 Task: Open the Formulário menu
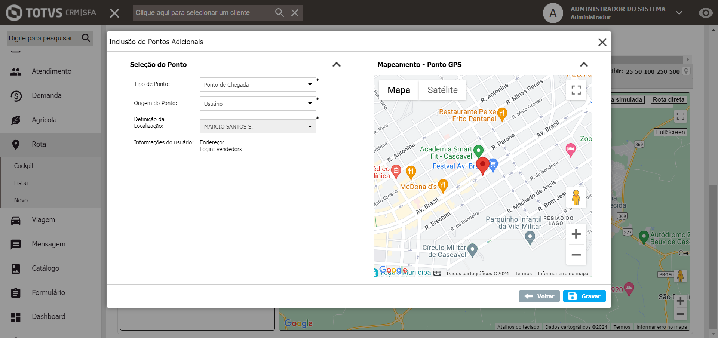[50, 293]
